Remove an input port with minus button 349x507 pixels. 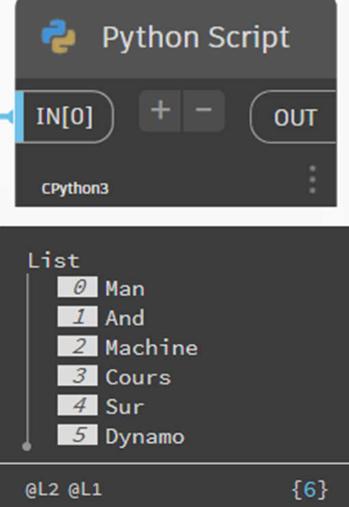[204, 111]
